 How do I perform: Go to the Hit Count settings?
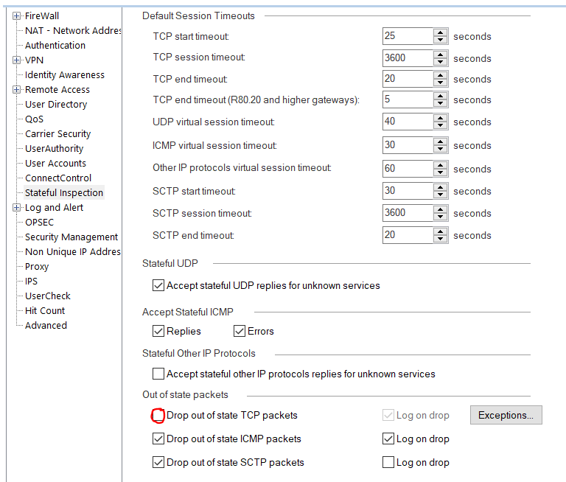[45, 310]
